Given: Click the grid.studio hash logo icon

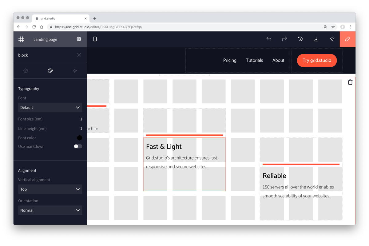Looking at the screenshot, I should pyautogui.click(x=21, y=39).
